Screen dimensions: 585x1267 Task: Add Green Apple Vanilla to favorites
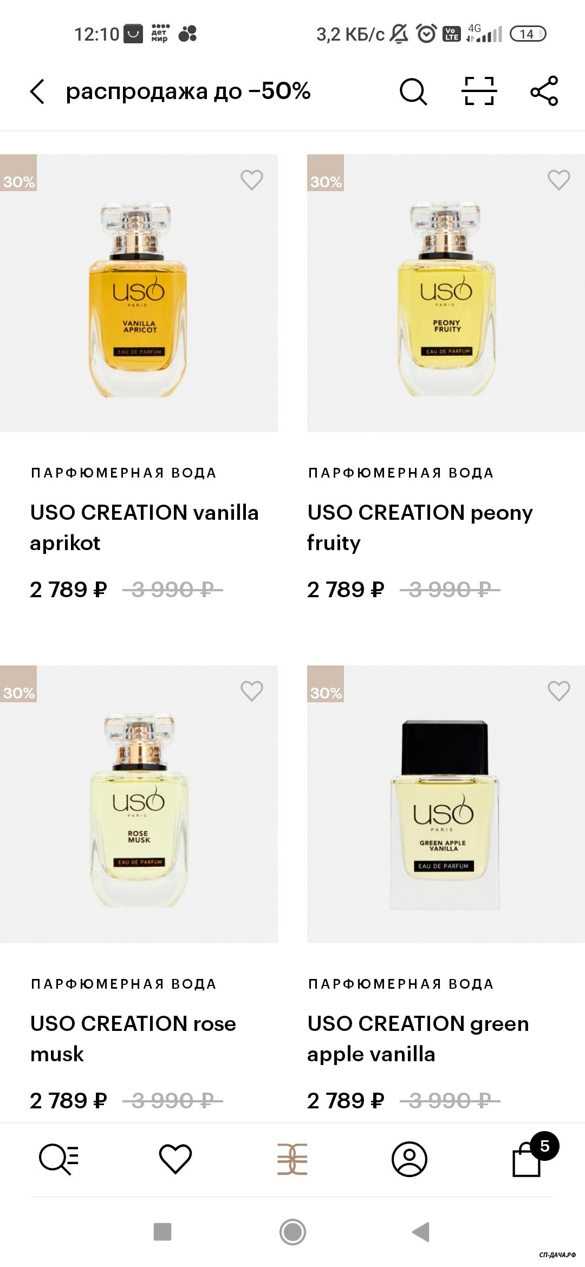pyautogui.click(x=558, y=691)
